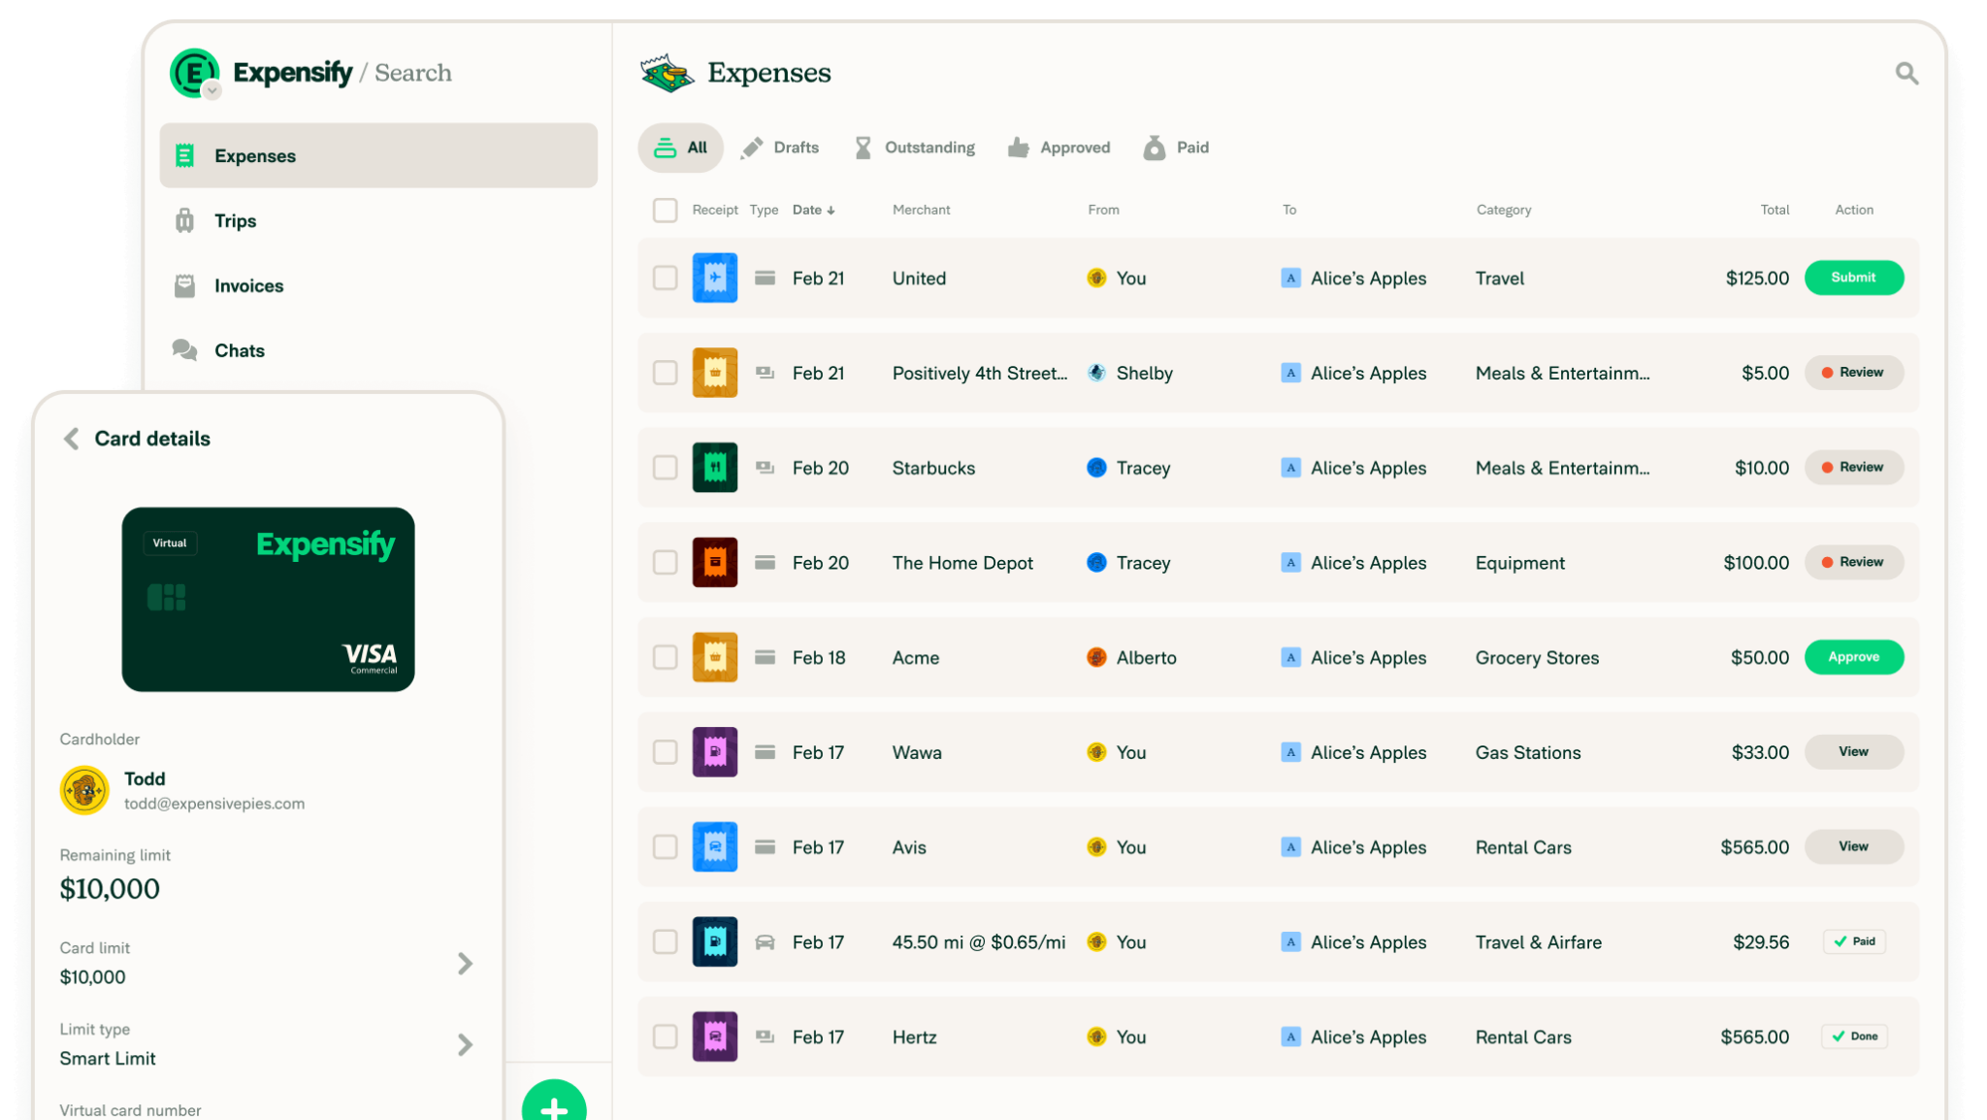
Task: Open Chats from the sidebar
Action: (240, 350)
